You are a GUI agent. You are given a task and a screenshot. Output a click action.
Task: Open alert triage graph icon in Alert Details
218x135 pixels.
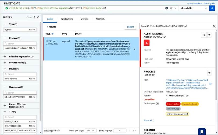[203, 35]
